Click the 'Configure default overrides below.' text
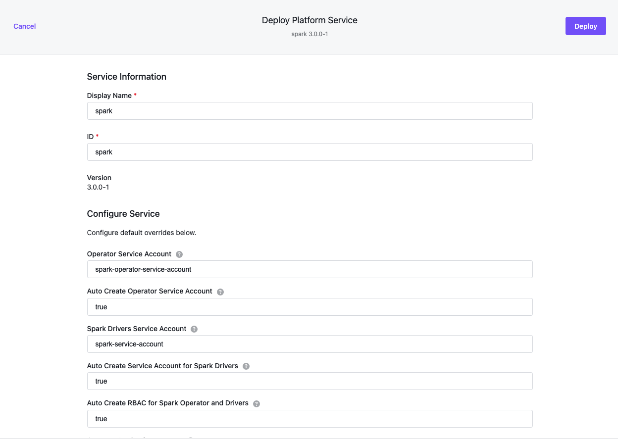Screen dimensions: 618x439 coord(142,233)
